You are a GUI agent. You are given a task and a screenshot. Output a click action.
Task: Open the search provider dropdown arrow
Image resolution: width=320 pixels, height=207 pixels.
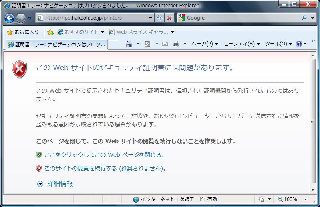tap(312, 18)
